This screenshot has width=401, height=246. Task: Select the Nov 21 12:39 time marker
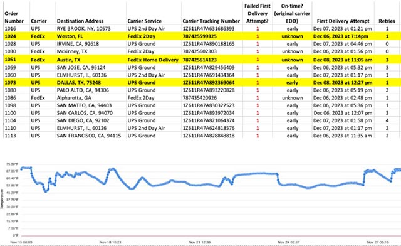[199, 242]
